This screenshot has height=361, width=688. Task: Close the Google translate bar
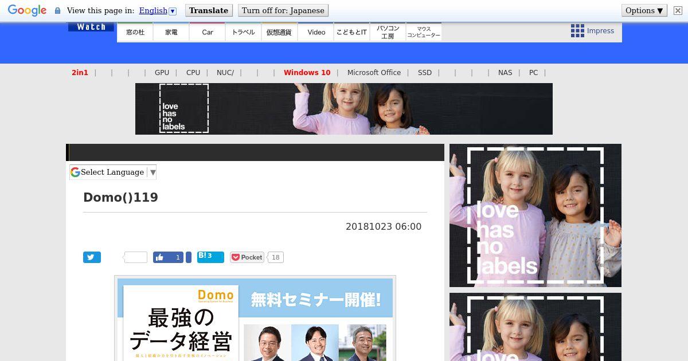click(x=678, y=10)
